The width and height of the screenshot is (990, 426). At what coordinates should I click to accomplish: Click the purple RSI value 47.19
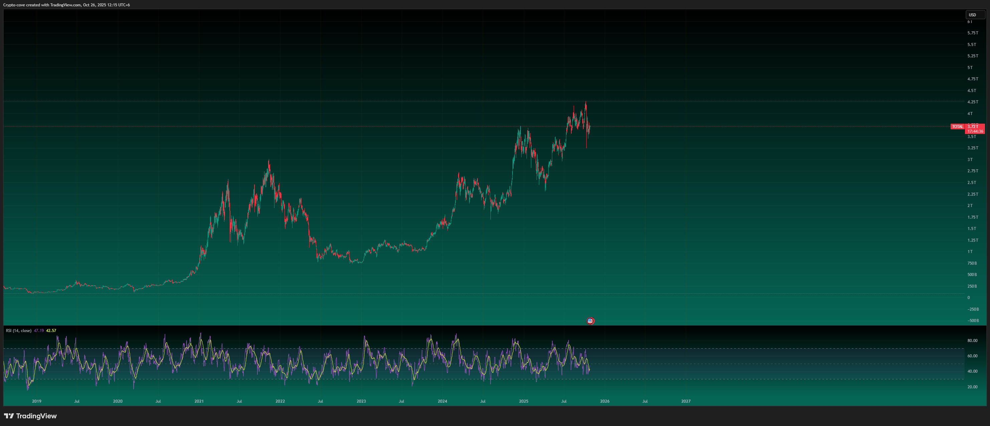[39, 330]
